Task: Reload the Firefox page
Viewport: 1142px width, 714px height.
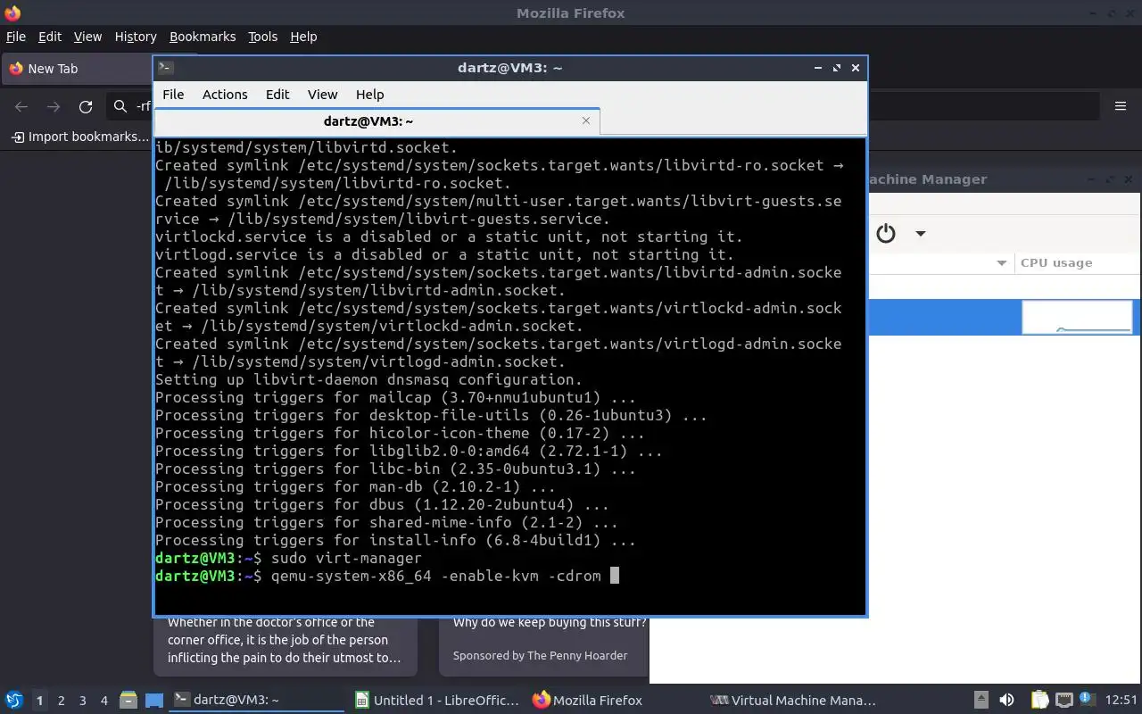Action: [x=86, y=107]
